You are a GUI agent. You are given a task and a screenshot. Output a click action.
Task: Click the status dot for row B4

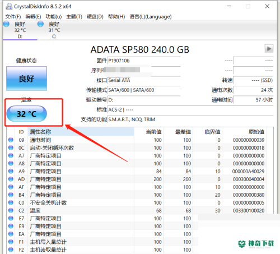pyautogui.click(x=11, y=195)
